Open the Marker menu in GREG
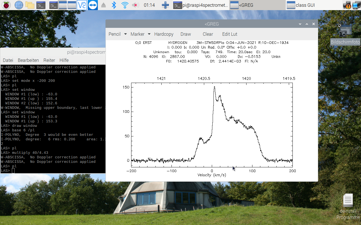 pos(138,34)
